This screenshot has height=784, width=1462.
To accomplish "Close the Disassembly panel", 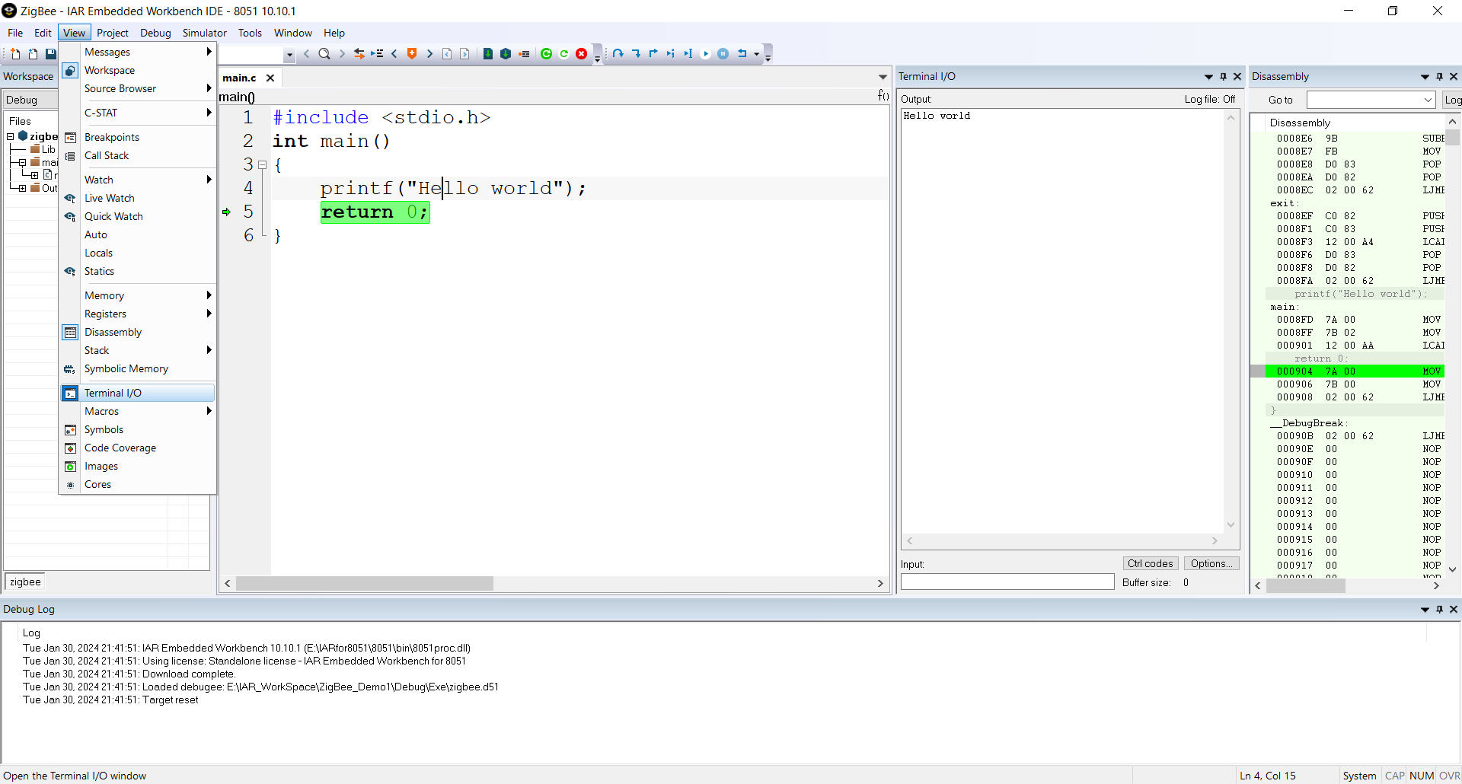I will [1454, 76].
